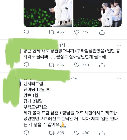Reply to the tweet with 335 retweets

(26, 65)
